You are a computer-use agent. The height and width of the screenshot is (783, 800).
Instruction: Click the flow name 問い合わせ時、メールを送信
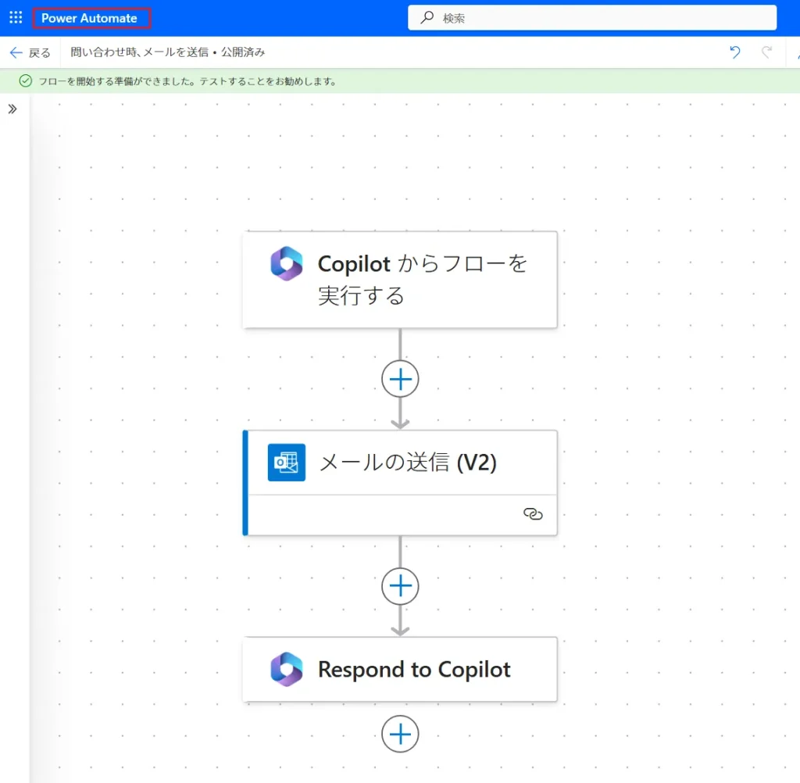[x=141, y=52]
